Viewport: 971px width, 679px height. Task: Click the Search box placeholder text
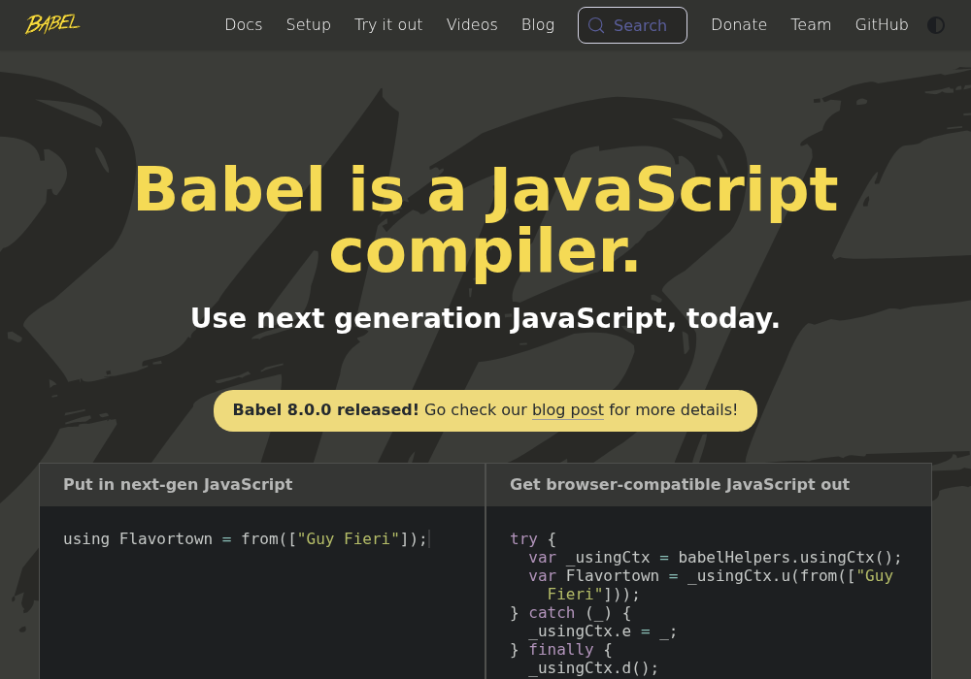pyautogui.click(x=640, y=25)
